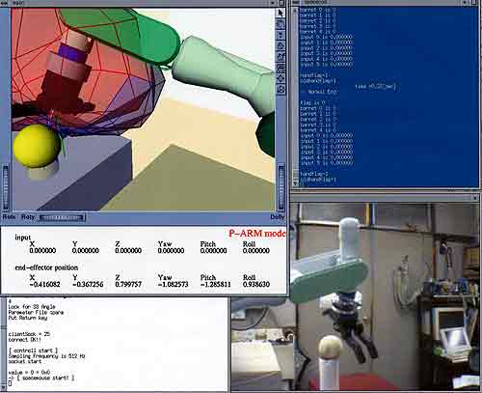Click the P-ARM mode label
482x393 pixels.
(257, 233)
